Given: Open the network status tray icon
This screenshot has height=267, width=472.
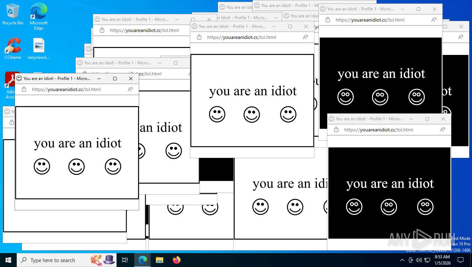Looking at the screenshot, I should pyautogui.click(x=427, y=260).
